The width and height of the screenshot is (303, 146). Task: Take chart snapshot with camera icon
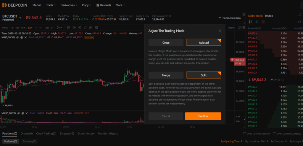91,28
